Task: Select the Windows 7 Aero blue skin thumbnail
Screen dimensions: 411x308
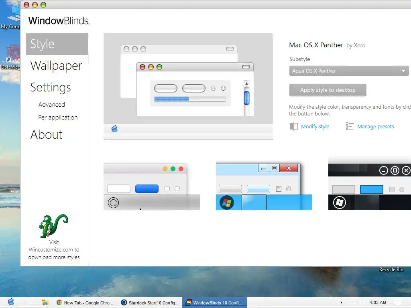Action: click(264, 186)
